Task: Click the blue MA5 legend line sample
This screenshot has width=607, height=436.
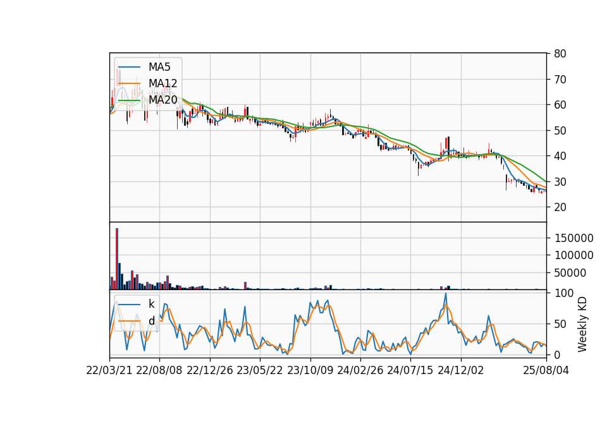Action: click(129, 68)
